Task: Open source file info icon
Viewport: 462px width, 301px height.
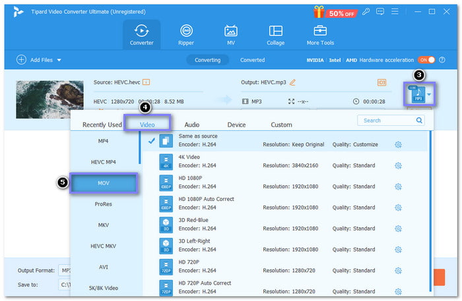Action: [x=146, y=82]
